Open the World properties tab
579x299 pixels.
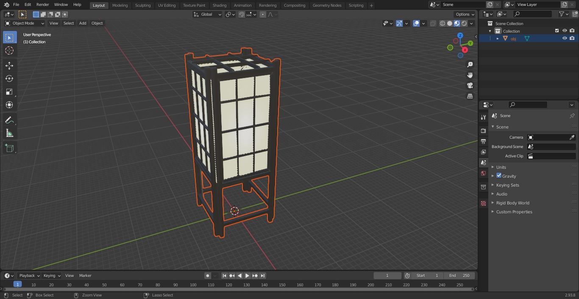click(x=483, y=173)
